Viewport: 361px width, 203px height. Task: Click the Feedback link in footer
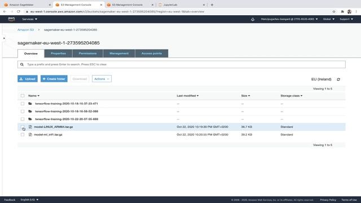10,200
